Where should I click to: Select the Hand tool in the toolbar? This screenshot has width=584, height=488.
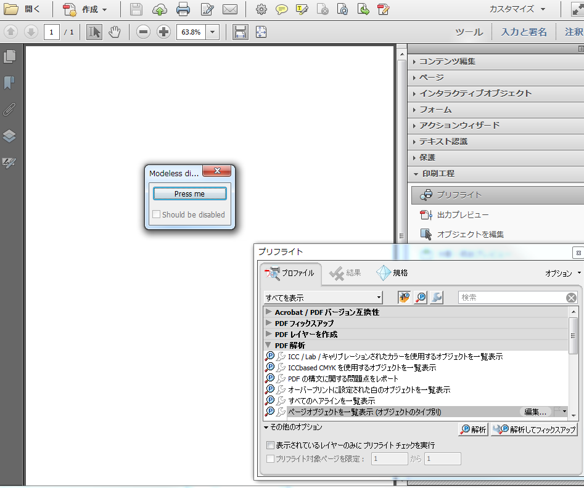(115, 32)
